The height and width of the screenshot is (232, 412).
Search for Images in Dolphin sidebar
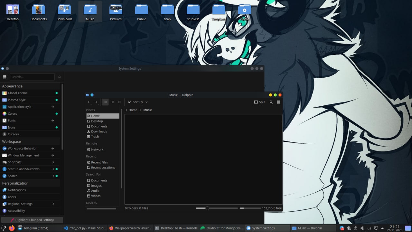[x=103, y=186]
